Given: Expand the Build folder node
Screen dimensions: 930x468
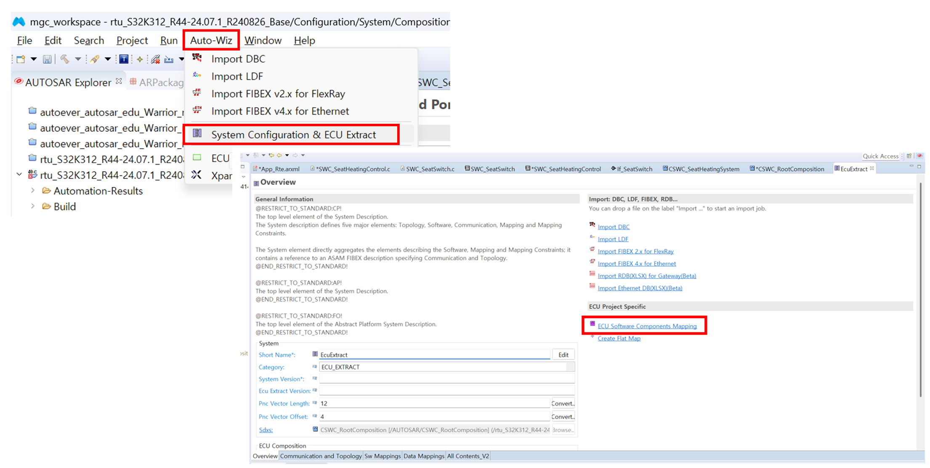Looking at the screenshot, I should point(33,206).
